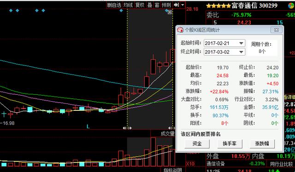
Task: Click the 终止价 value 24.20
Action: [272, 68]
